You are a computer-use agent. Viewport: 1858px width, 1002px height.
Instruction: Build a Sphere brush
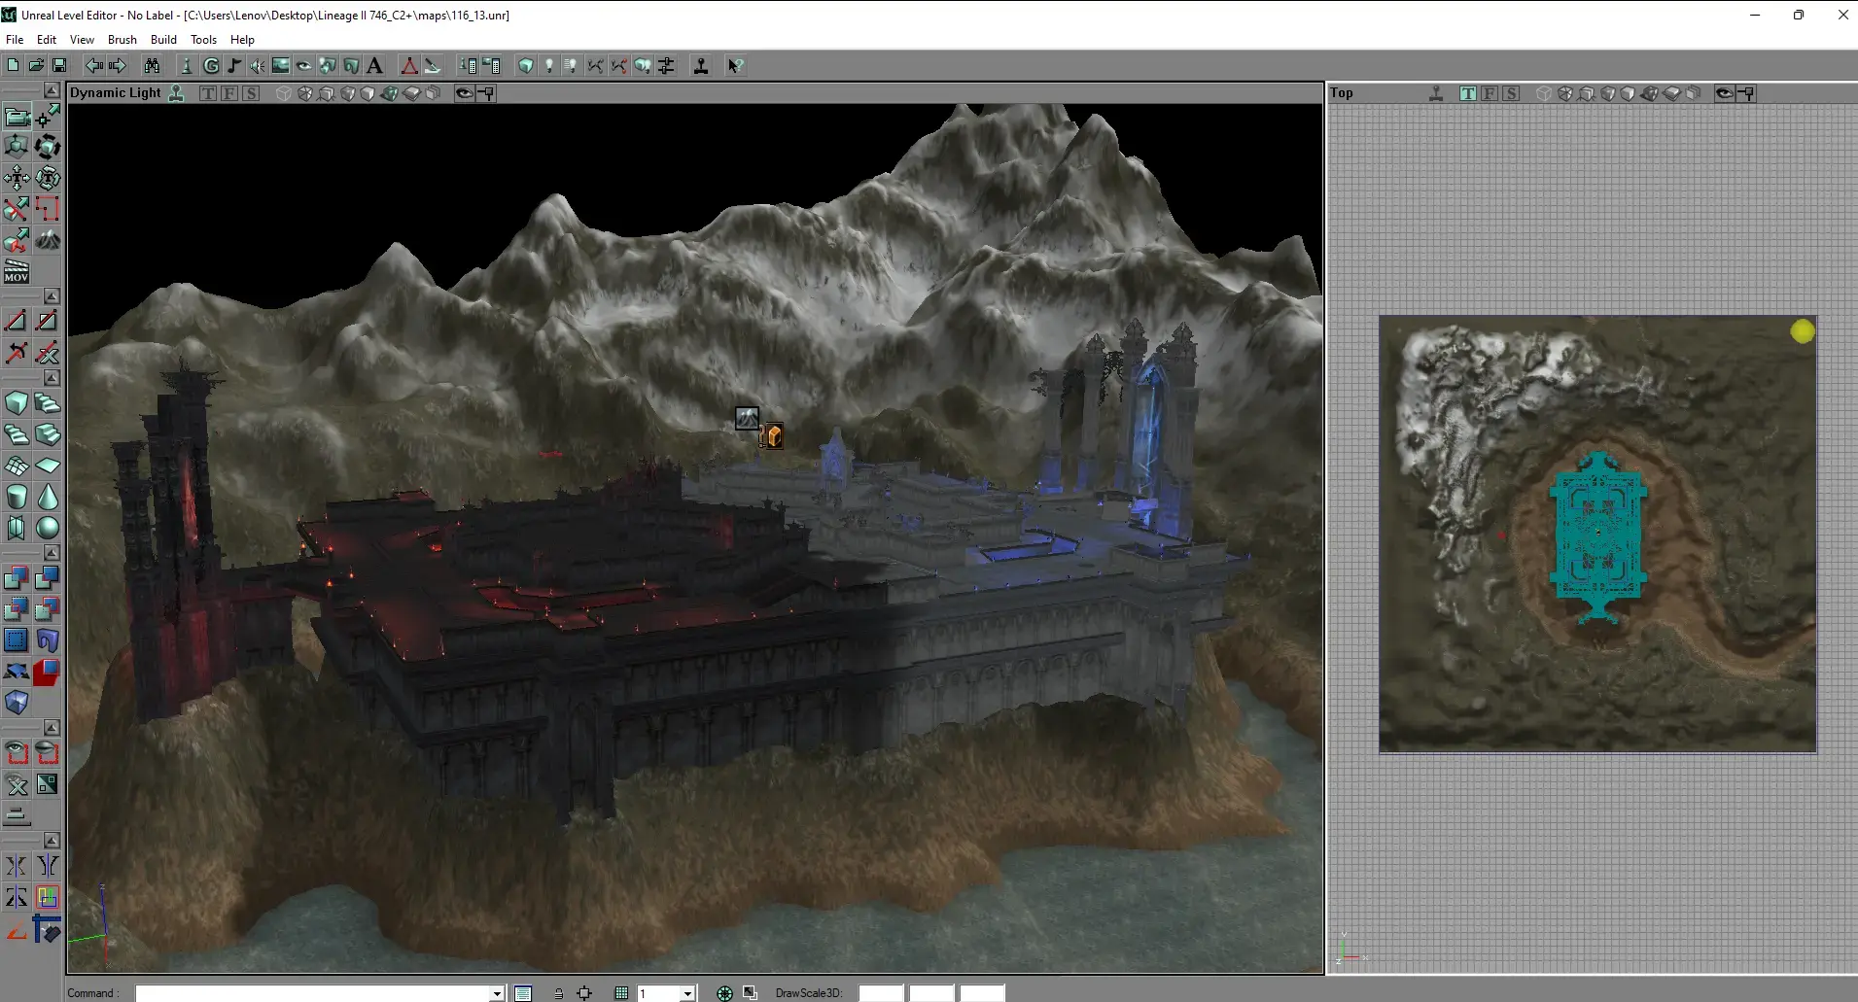point(48,528)
